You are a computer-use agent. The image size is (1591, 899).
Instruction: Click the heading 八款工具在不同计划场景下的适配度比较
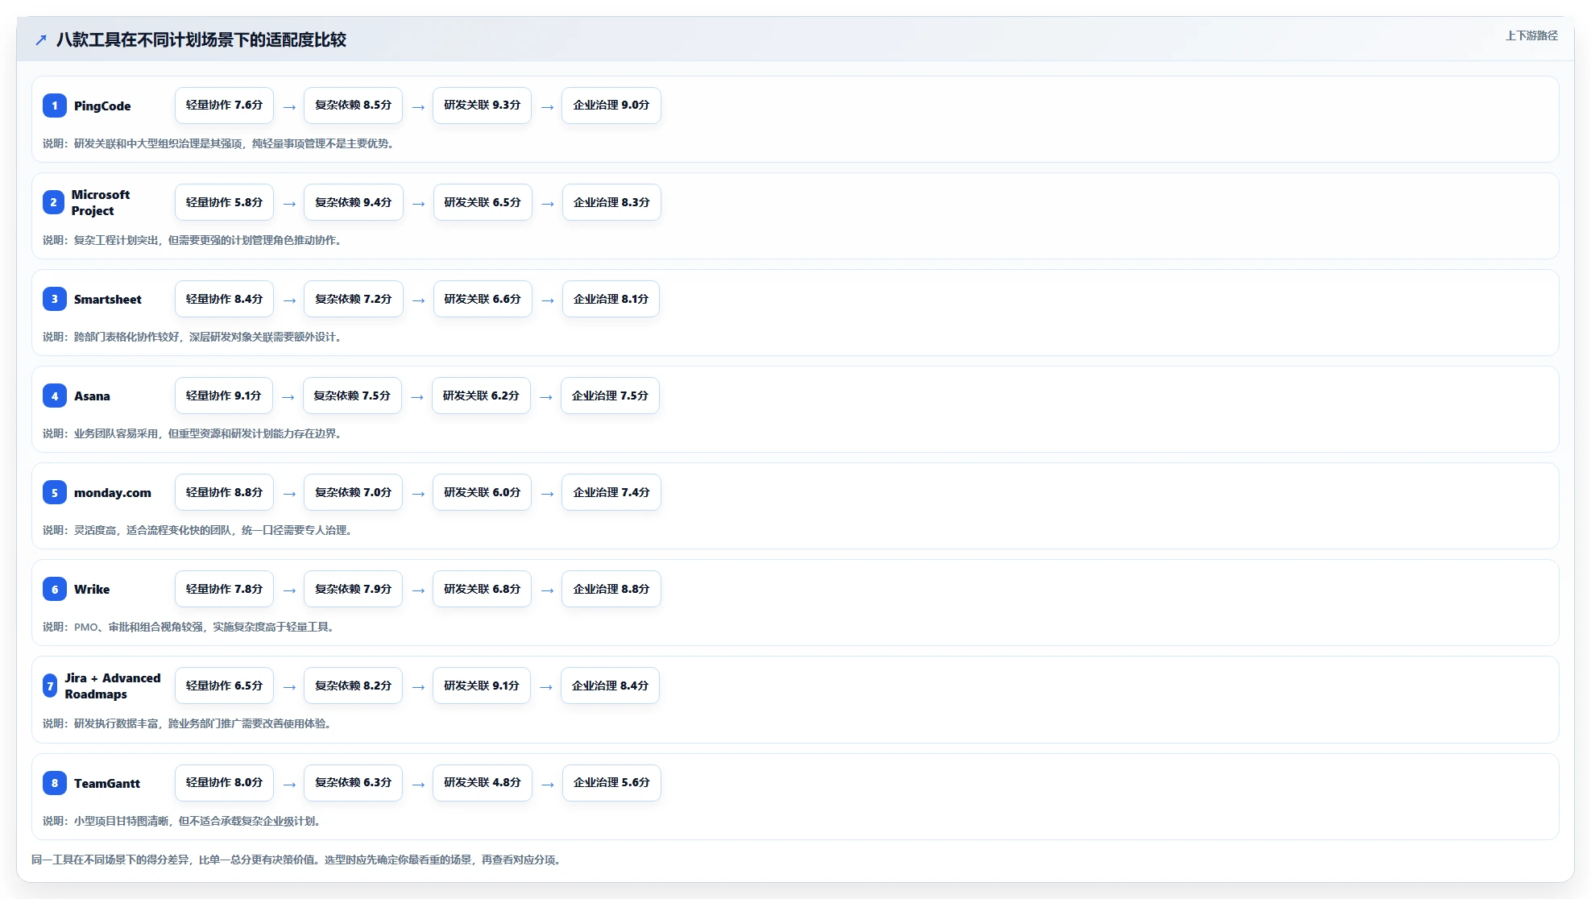(201, 39)
